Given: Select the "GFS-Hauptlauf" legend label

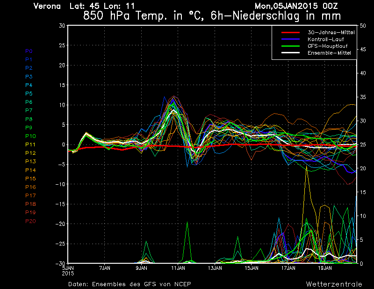Looking at the screenshot, I should click(x=328, y=46).
